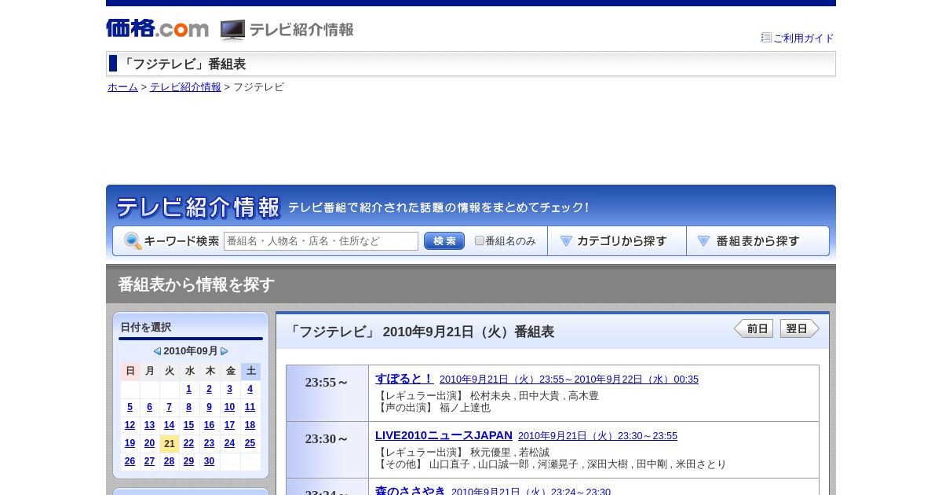Expand 番組表から探す dropdown

pyautogui.click(x=758, y=241)
